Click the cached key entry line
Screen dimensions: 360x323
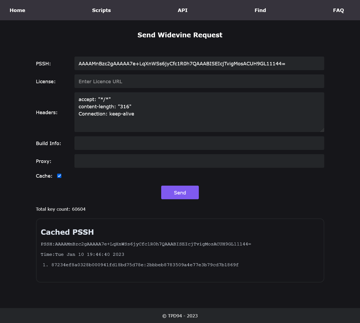(x=145, y=265)
